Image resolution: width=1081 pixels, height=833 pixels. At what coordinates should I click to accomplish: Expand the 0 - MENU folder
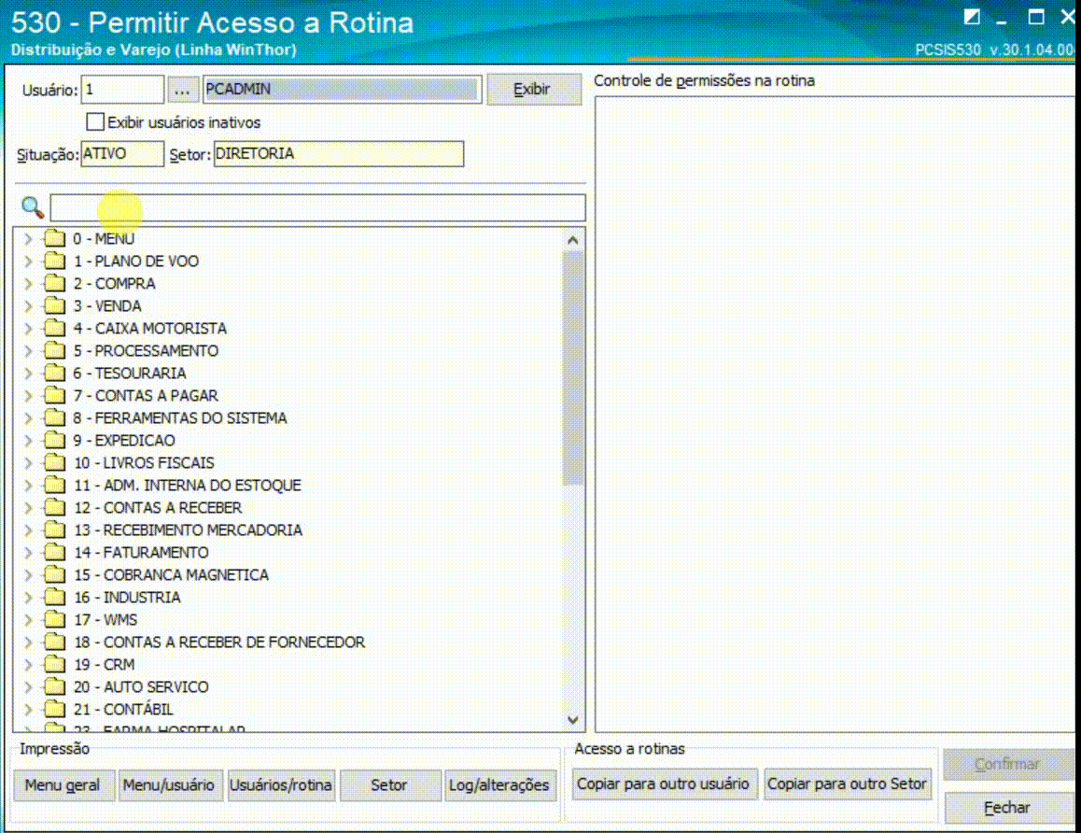[28, 238]
